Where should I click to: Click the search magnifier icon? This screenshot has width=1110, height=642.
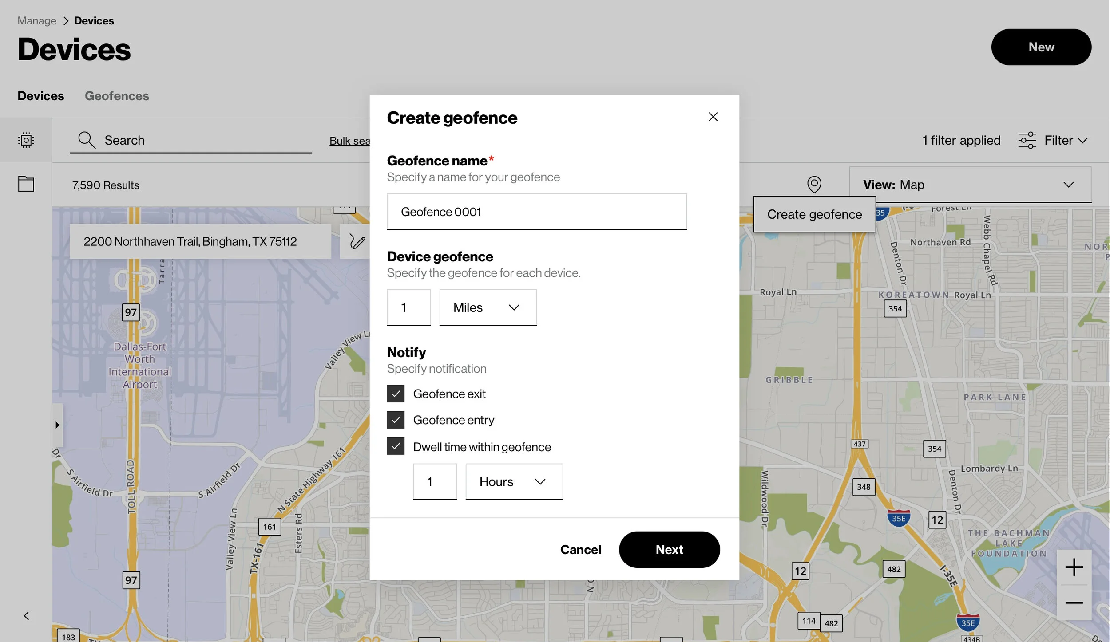[x=86, y=140]
